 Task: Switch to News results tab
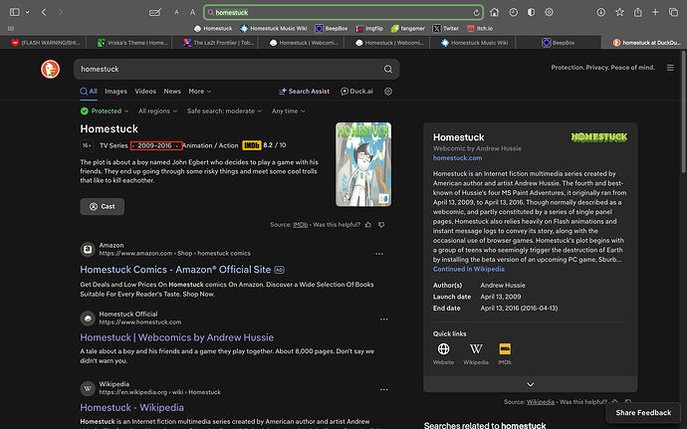point(172,92)
